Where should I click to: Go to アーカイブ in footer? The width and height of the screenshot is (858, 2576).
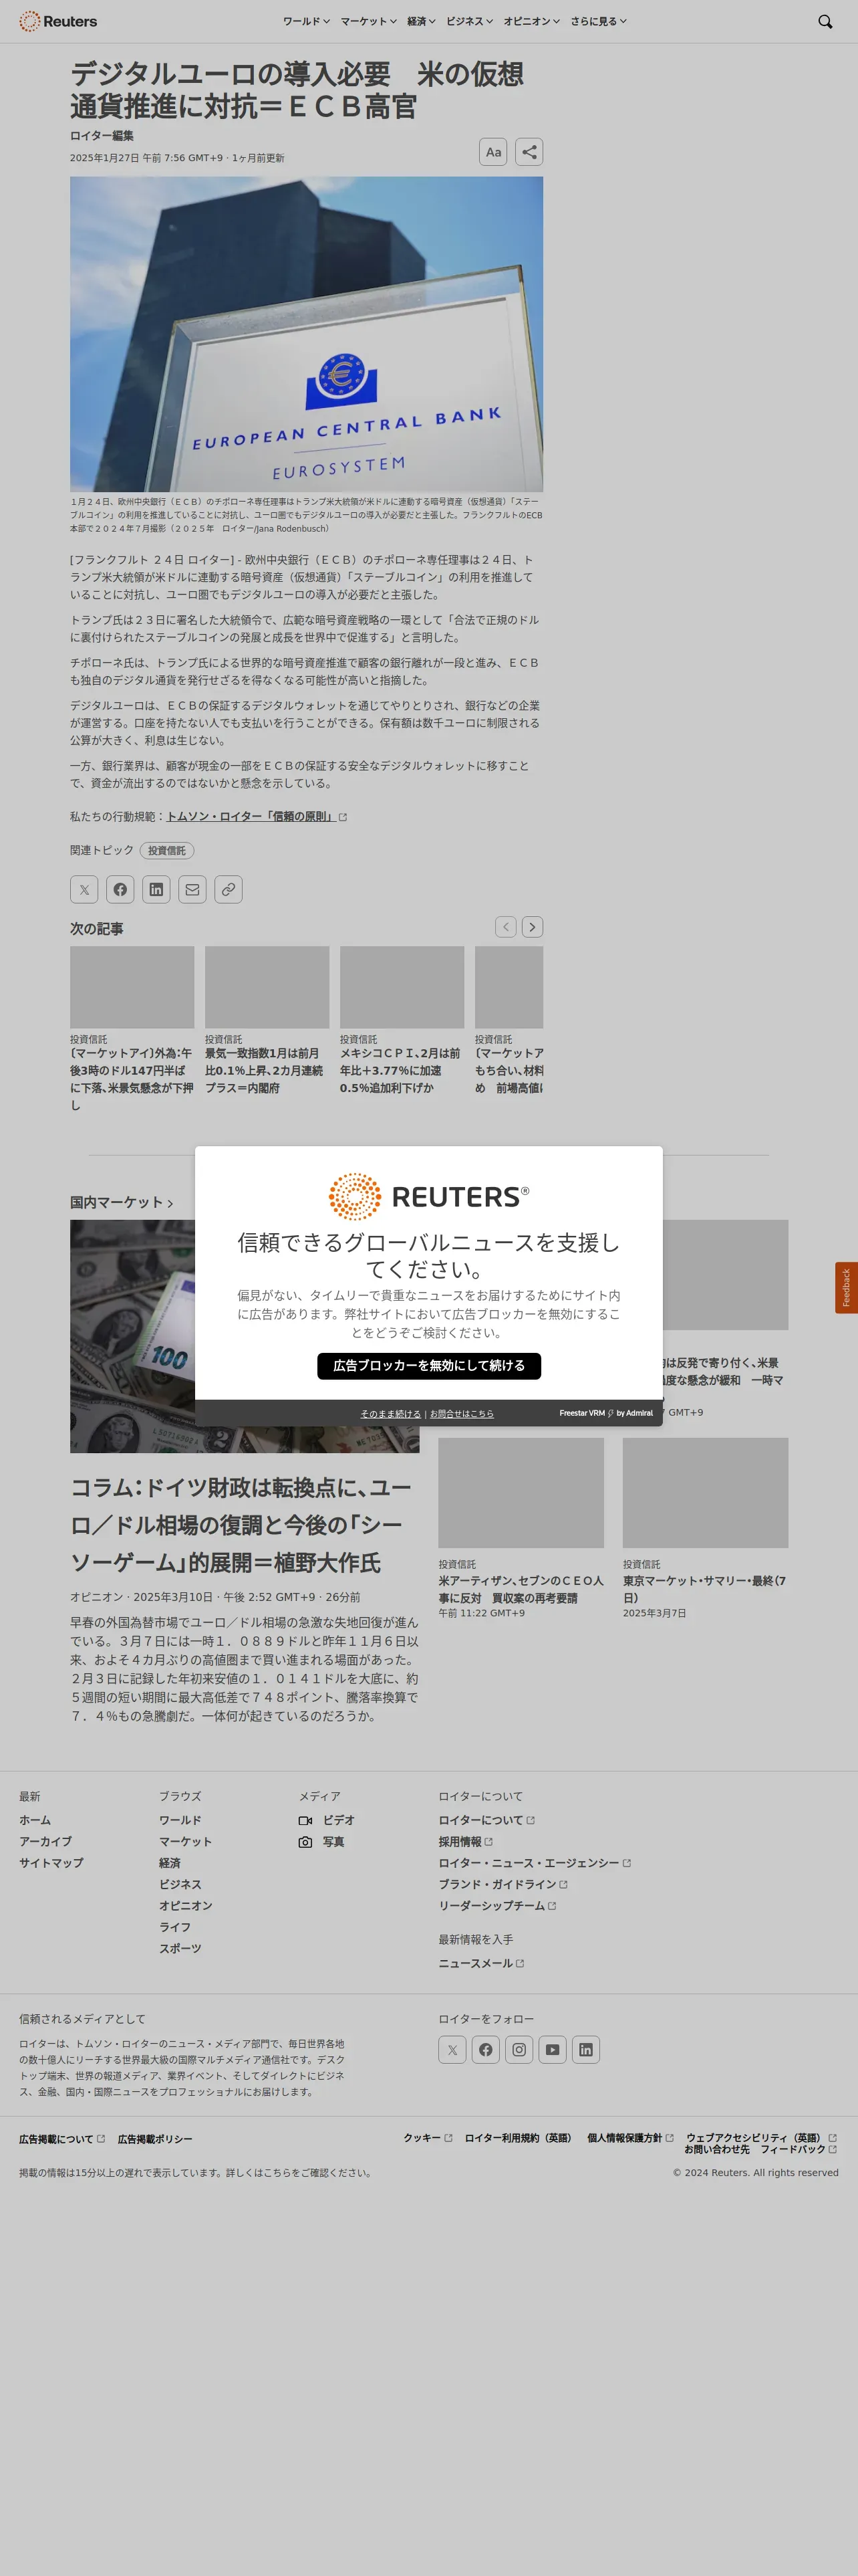[x=45, y=1841]
